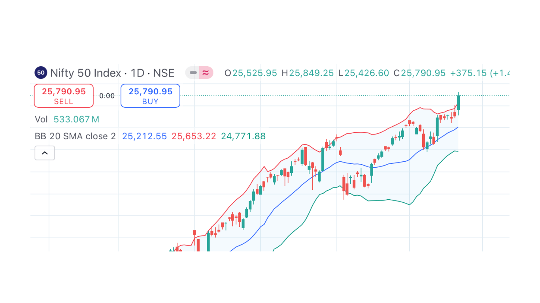
Task: Click the 0.00 spread value
Action: 107,96
